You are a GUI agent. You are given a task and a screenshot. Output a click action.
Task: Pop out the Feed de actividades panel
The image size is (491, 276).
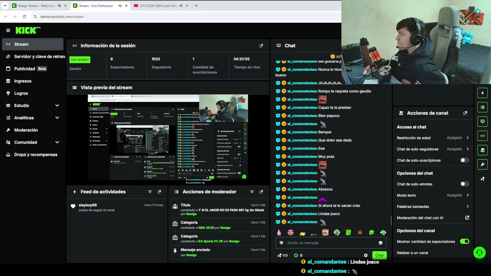(159, 192)
